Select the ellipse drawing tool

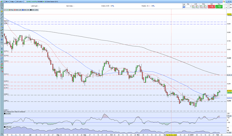point(2,55)
